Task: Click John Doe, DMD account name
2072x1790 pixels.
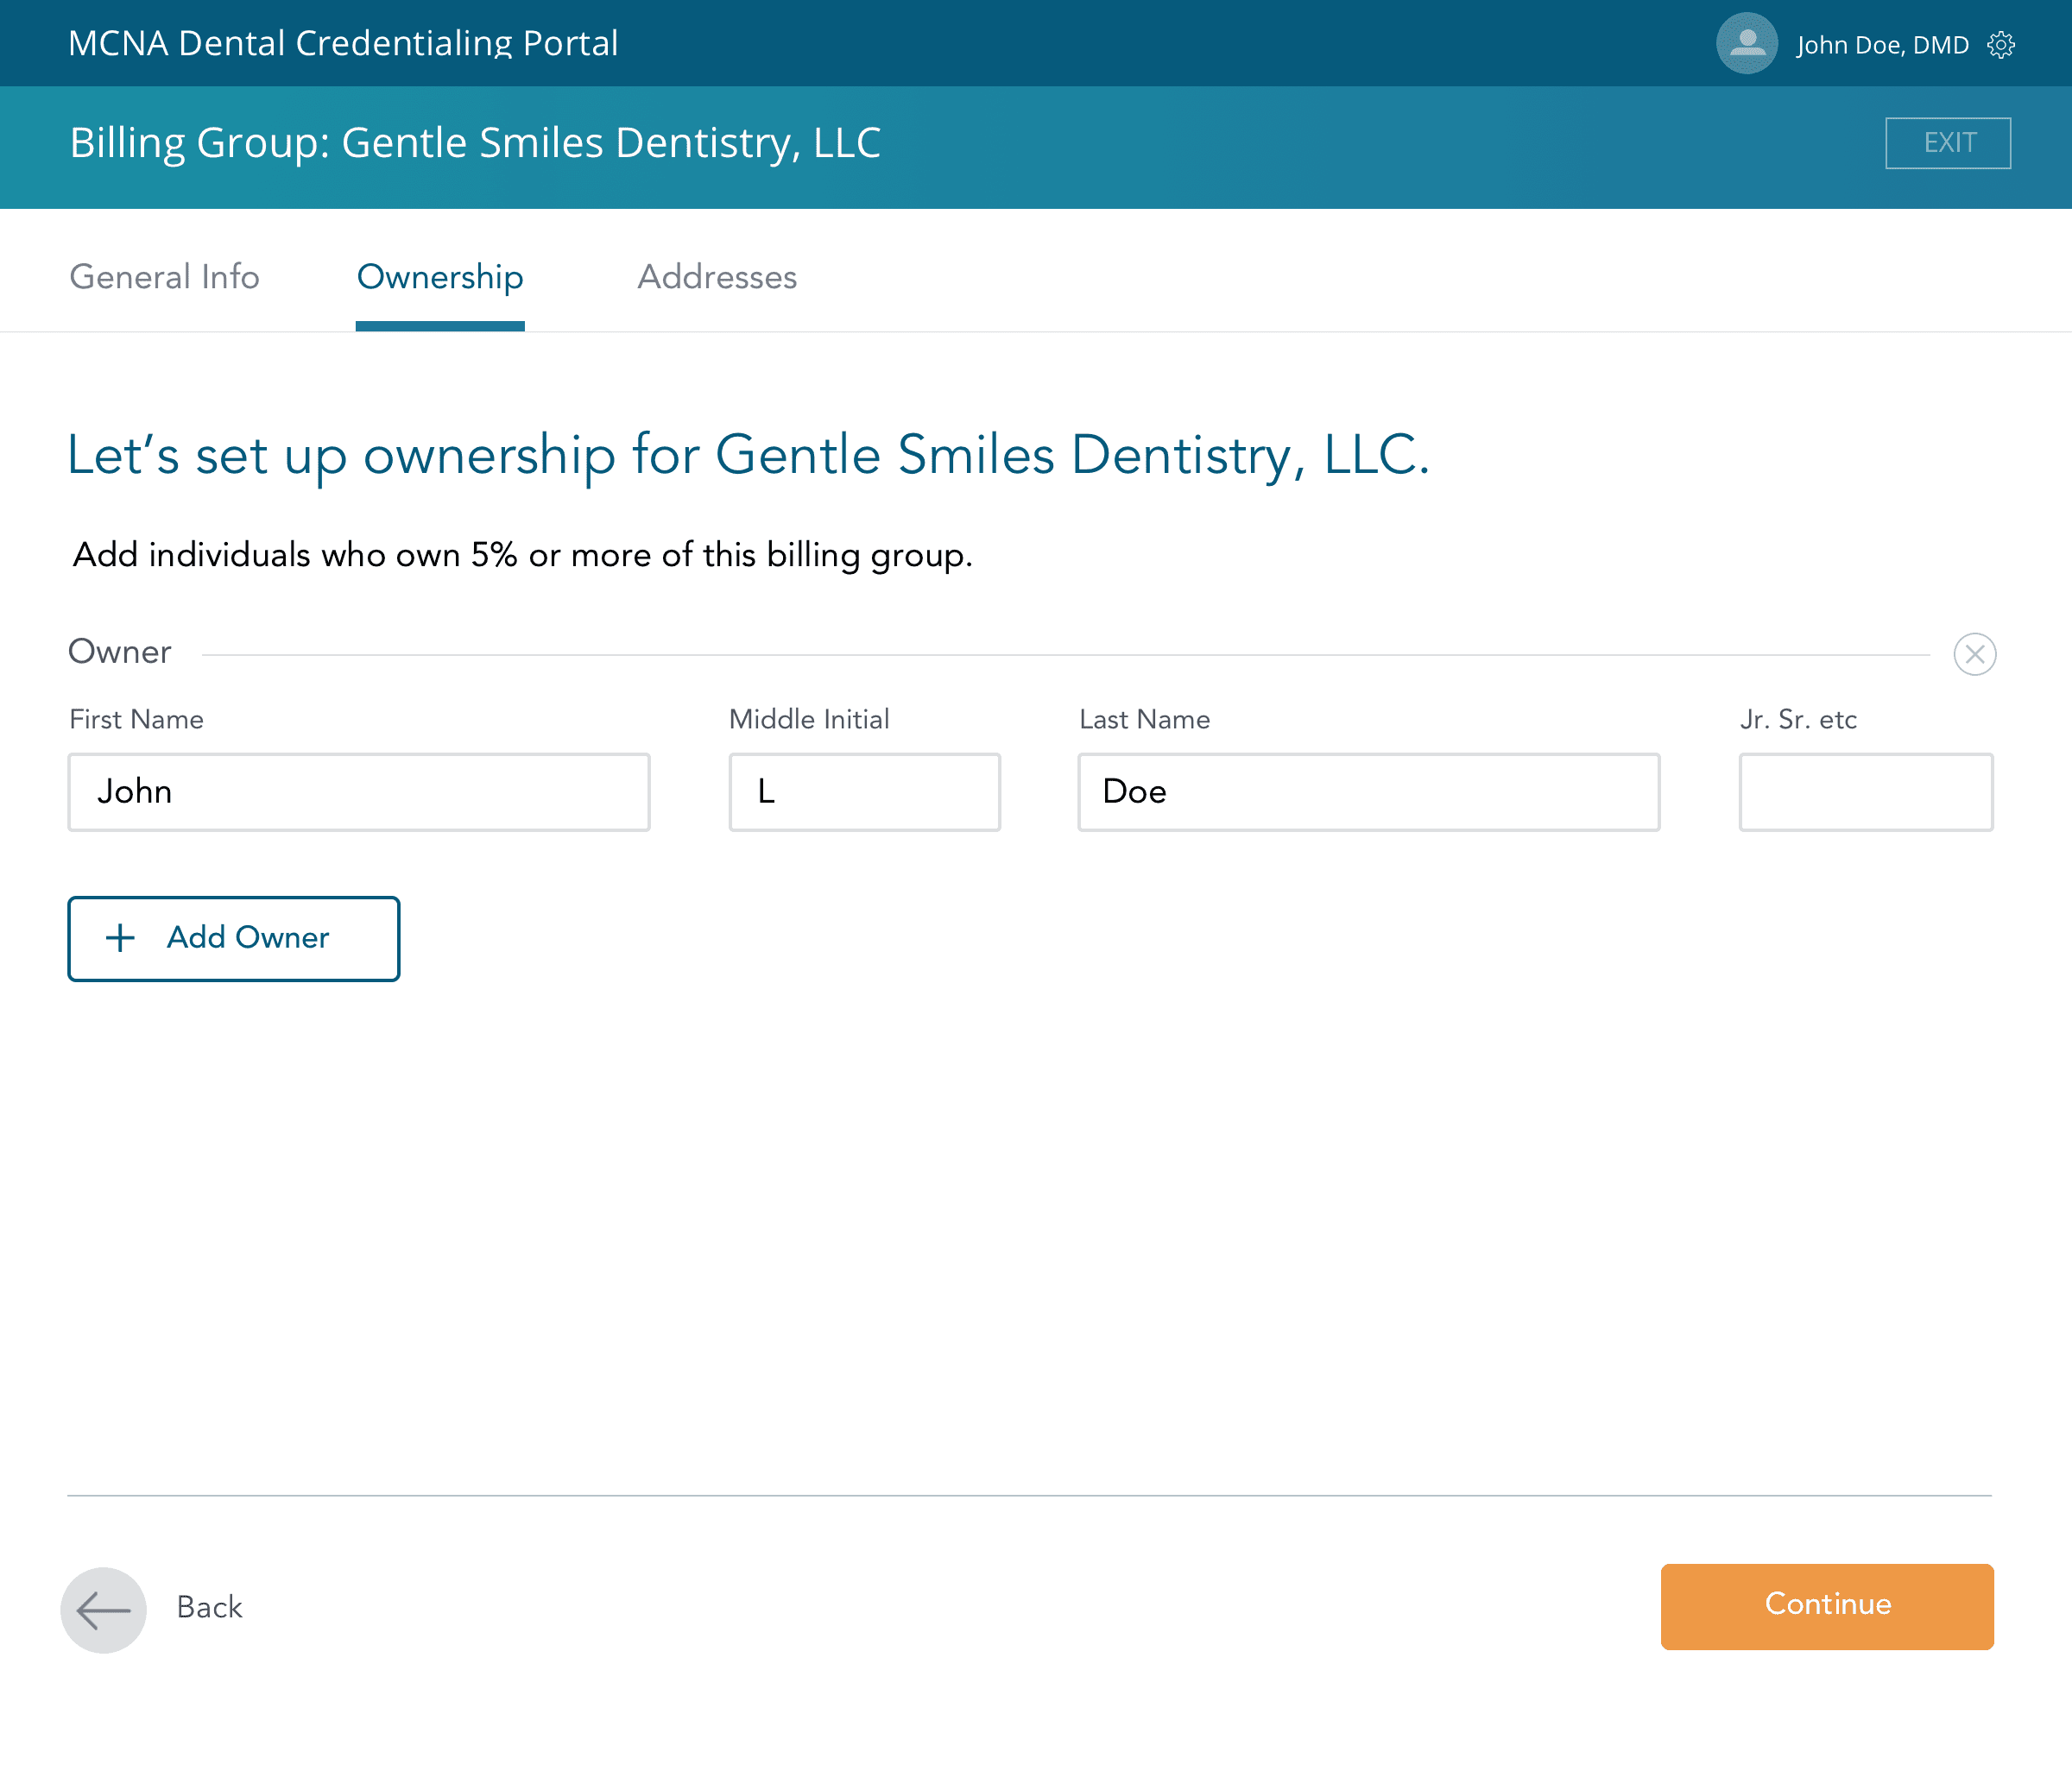Action: click(1882, 45)
